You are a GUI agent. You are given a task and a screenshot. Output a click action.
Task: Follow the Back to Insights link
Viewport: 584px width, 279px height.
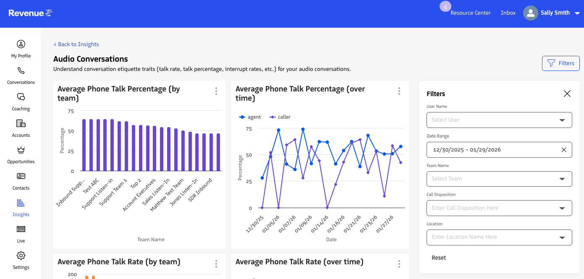coord(76,44)
